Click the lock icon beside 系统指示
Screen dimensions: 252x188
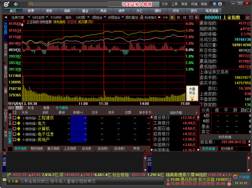[142, 17]
